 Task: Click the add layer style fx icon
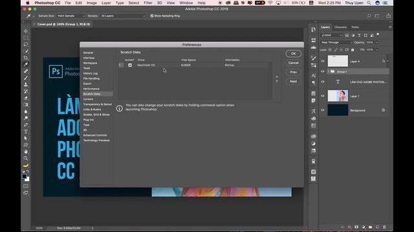point(349,227)
